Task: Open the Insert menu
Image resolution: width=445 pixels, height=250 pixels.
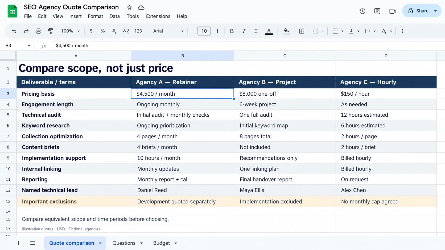Action: tap(75, 16)
